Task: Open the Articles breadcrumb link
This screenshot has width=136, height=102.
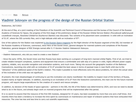Action: click(x=25, y=15)
